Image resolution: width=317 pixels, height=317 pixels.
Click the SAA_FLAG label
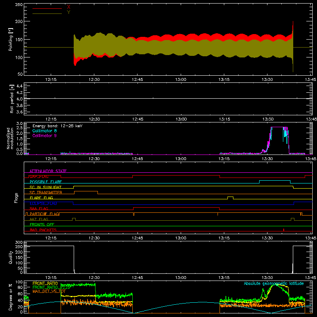[39, 208]
